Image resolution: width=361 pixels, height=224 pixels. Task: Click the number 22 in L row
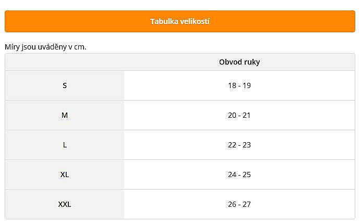pyautogui.click(x=232, y=145)
